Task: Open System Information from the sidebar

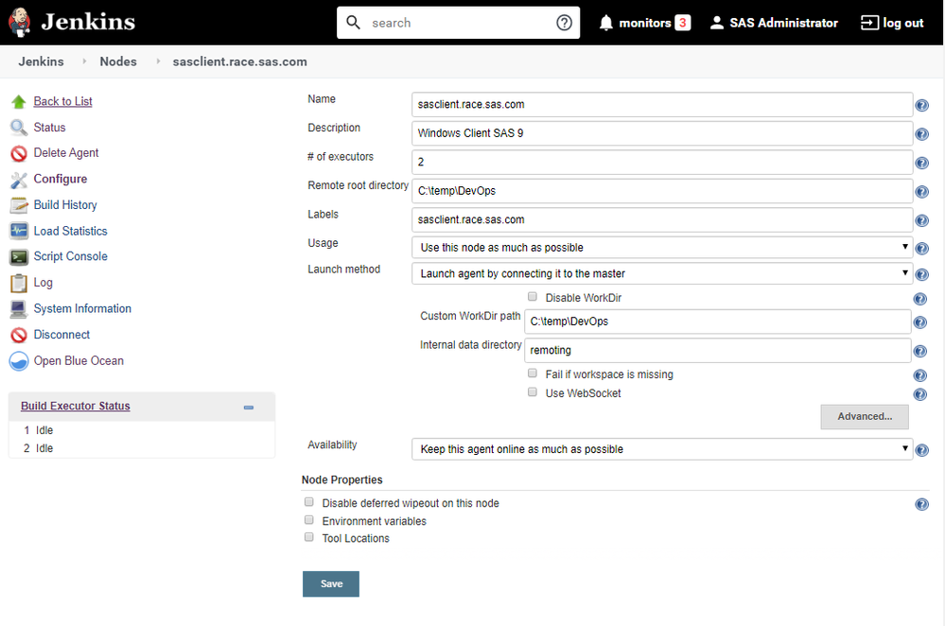Action: (82, 309)
